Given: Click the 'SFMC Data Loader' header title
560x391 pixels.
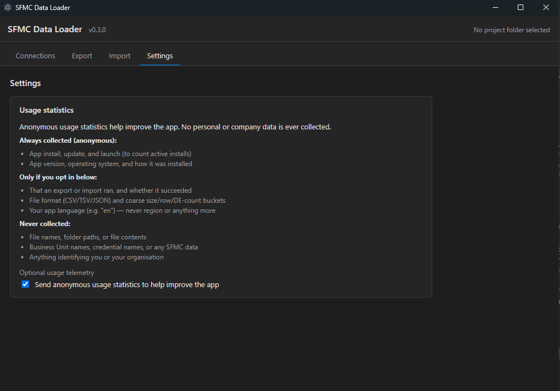Looking at the screenshot, I should click(x=45, y=29).
